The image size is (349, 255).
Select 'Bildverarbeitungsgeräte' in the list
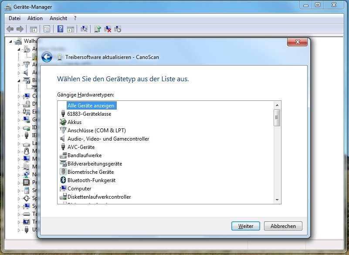coord(95,164)
